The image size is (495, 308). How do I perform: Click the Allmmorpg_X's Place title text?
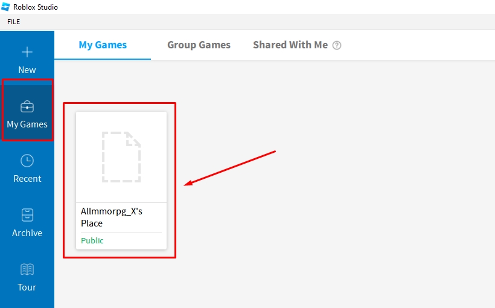pyautogui.click(x=112, y=217)
